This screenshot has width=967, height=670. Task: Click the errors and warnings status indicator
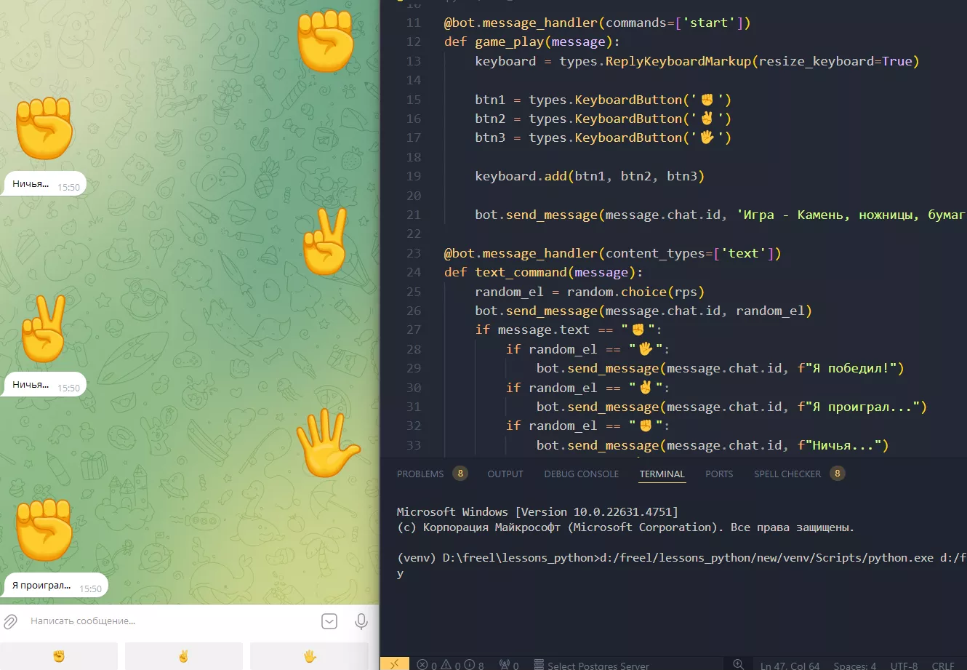tap(450, 665)
